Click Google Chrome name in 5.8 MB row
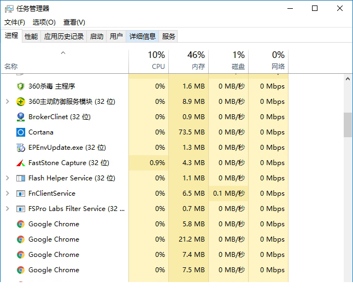Viewport: 353px width, 293px height. coord(54,224)
